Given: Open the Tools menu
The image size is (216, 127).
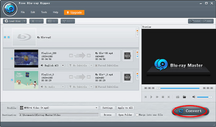Looking at the screenshot, I should point(44,12).
